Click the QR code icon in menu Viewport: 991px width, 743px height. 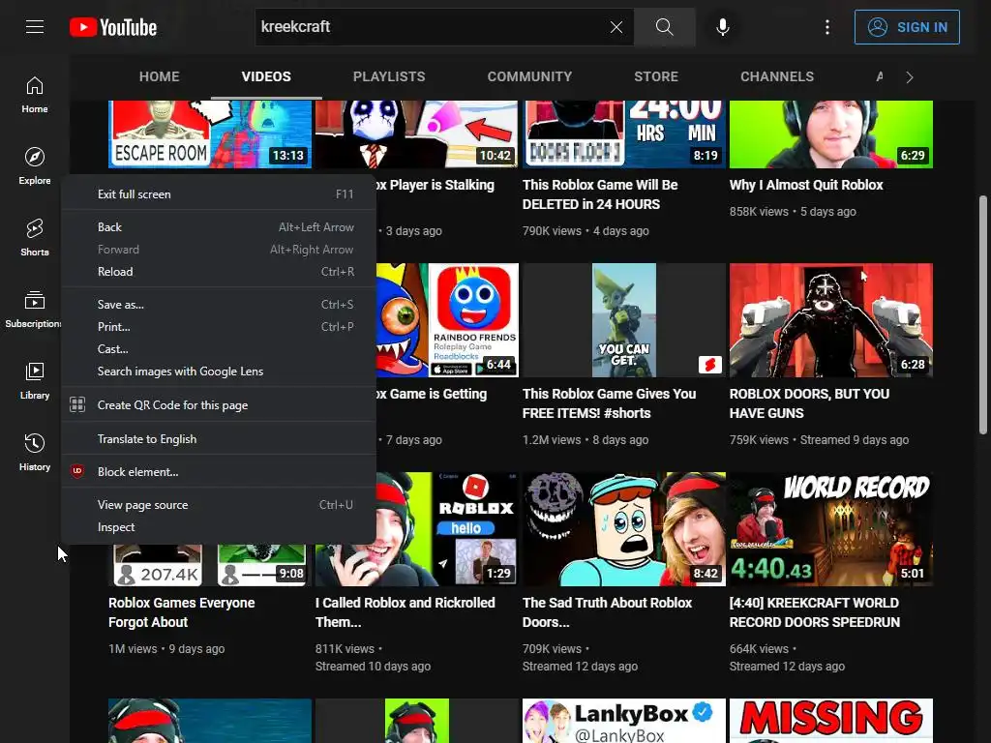[x=77, y=405]
